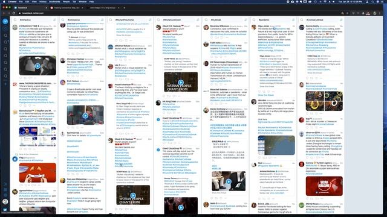Image resolution: width=387 pixels, height=217 pixels.
Task: Open a new Chrome tab
Action: (x=124, y=8)
